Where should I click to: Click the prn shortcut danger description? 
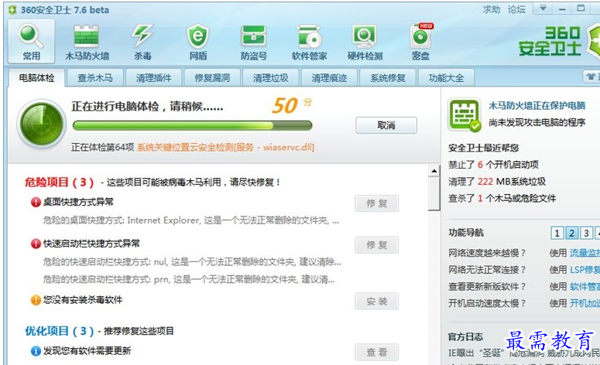pyautogui.click(x=189, y=280)
